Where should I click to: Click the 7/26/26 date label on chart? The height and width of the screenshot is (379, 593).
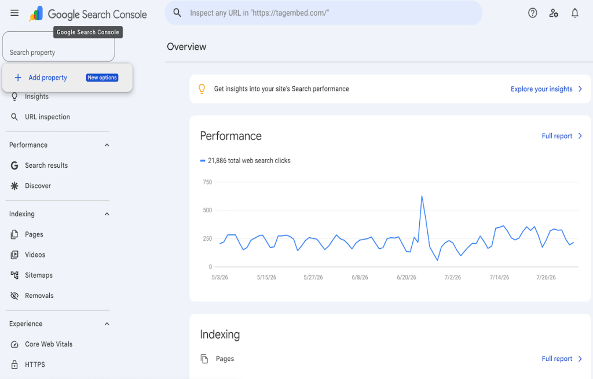[x=546, y=277]
